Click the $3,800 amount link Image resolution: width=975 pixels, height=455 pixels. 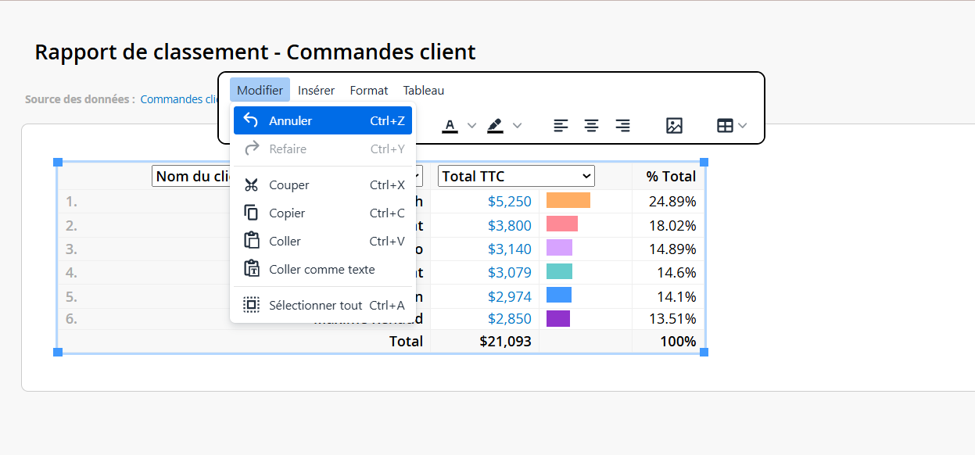coord(510,225)
